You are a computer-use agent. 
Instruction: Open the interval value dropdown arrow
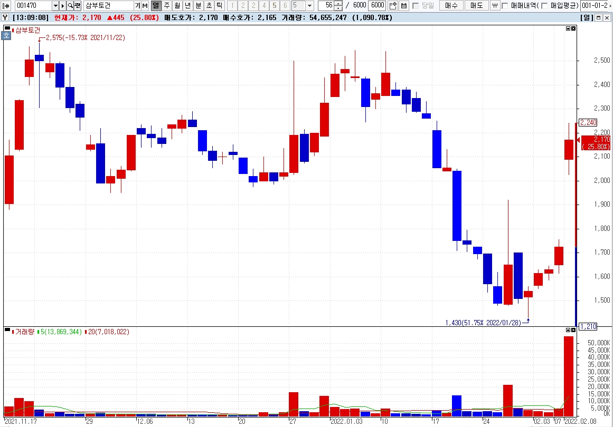point(309,5)
